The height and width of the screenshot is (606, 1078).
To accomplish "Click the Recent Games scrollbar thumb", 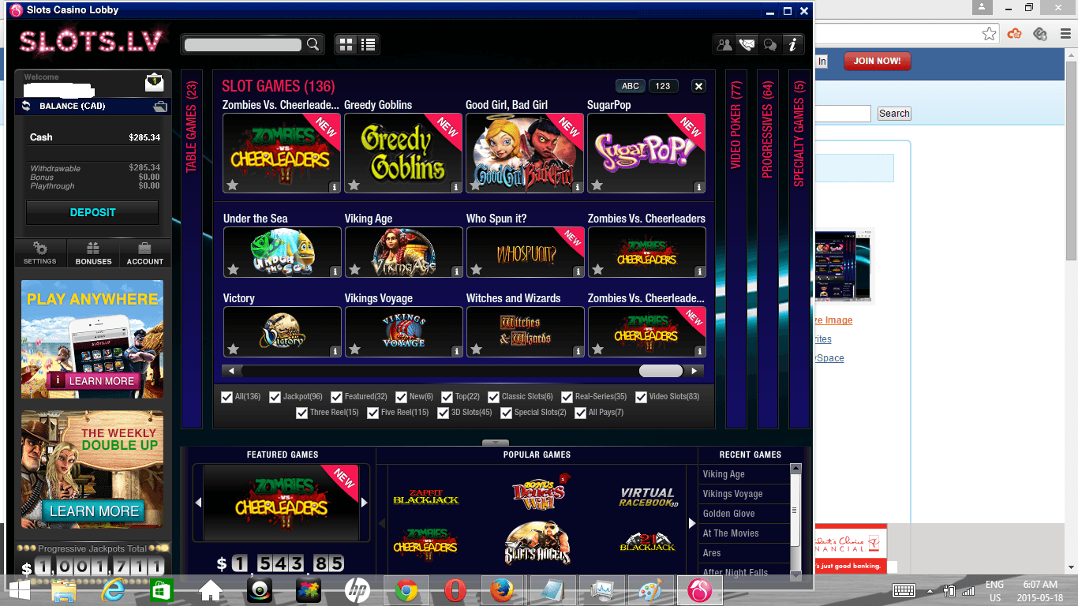I will click(x=795, y=511).
